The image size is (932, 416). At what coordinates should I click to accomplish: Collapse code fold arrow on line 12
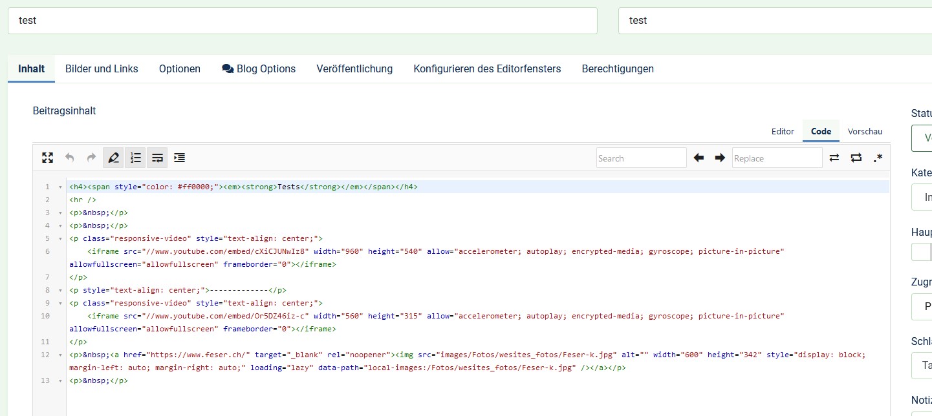60,355
